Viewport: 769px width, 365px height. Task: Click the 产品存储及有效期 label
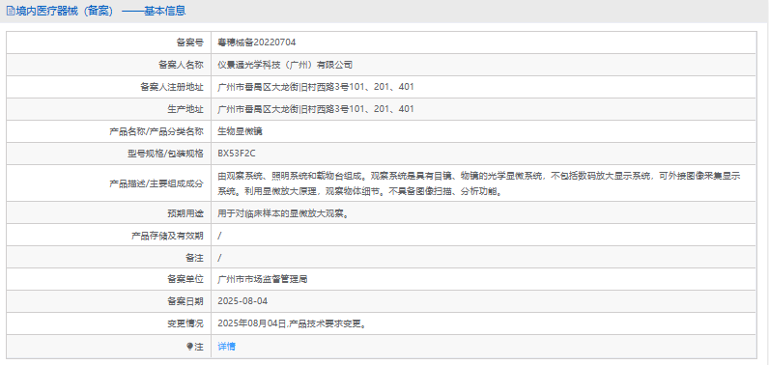pyautogui.click(x=168, y=236)
